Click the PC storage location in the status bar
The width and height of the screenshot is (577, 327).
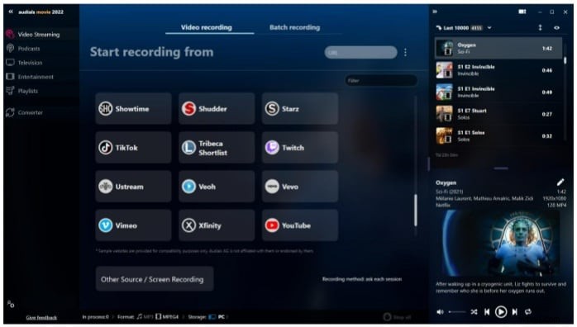click(217, 317)
